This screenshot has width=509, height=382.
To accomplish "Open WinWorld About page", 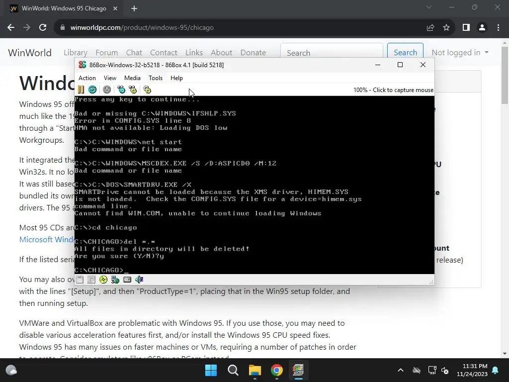I will [x=221, y=53].
